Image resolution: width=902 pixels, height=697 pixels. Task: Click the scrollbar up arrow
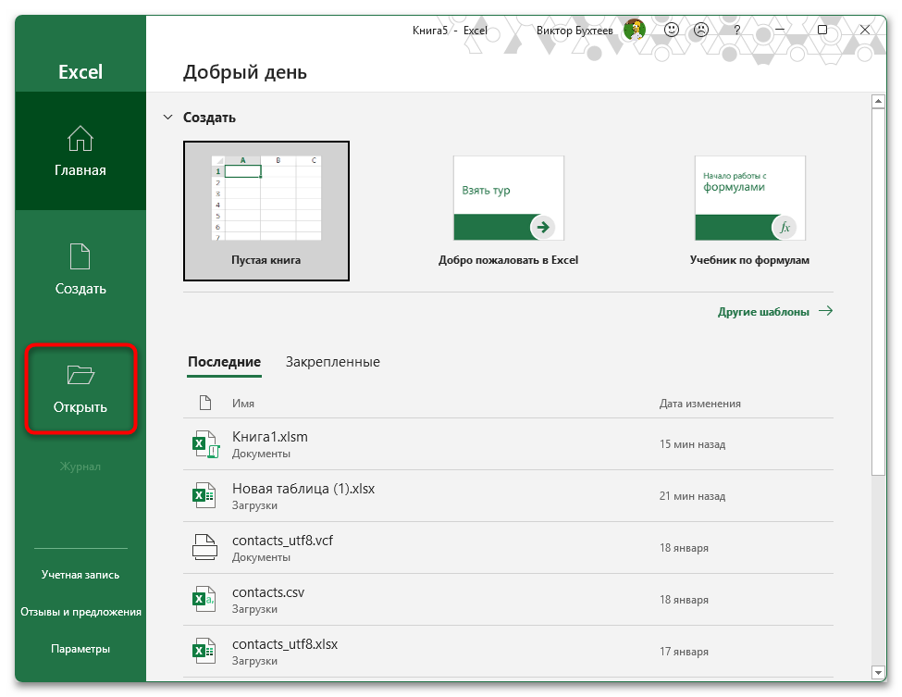pyautogui.click(x=878, y=101)
